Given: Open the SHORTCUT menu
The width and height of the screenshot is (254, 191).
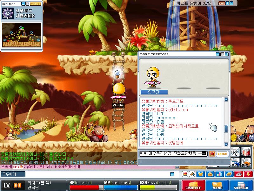Looking at the screenshot, I should click(241, 185).
